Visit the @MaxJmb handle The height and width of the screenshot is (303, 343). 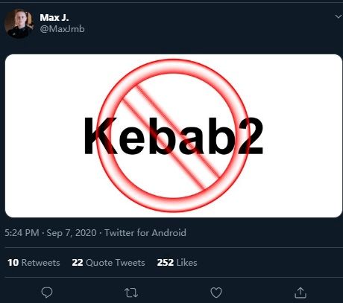click(x=62, y=29)
